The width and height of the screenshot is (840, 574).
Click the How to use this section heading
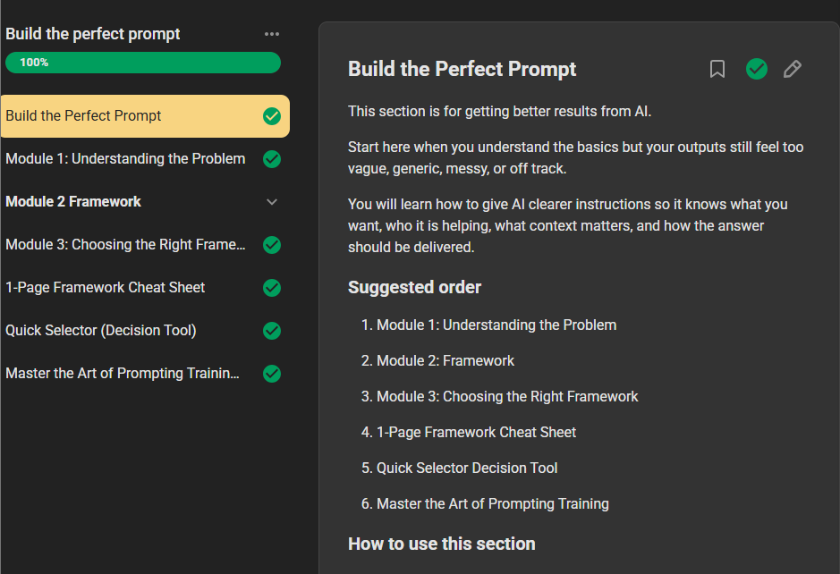(x=441, y=544)
